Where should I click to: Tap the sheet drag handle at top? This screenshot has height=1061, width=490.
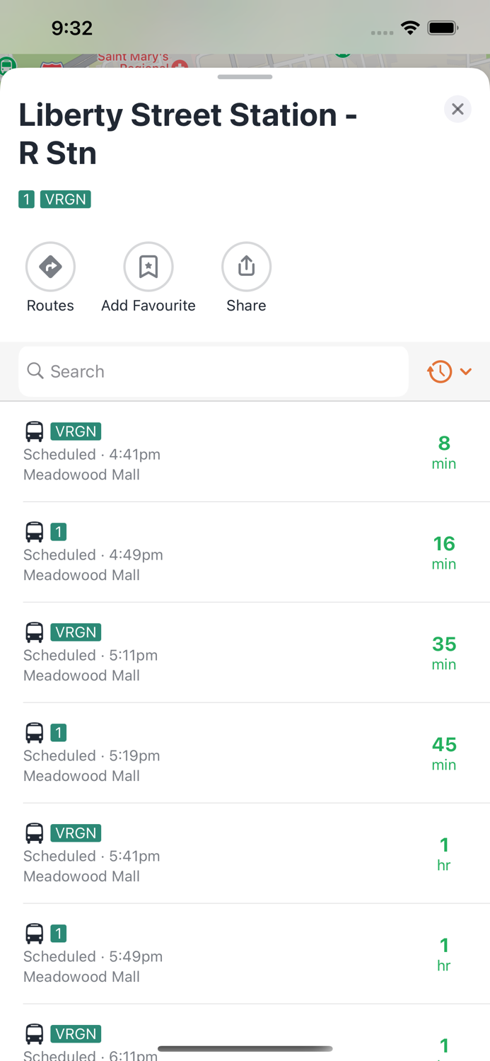click(x=245, y=76)
